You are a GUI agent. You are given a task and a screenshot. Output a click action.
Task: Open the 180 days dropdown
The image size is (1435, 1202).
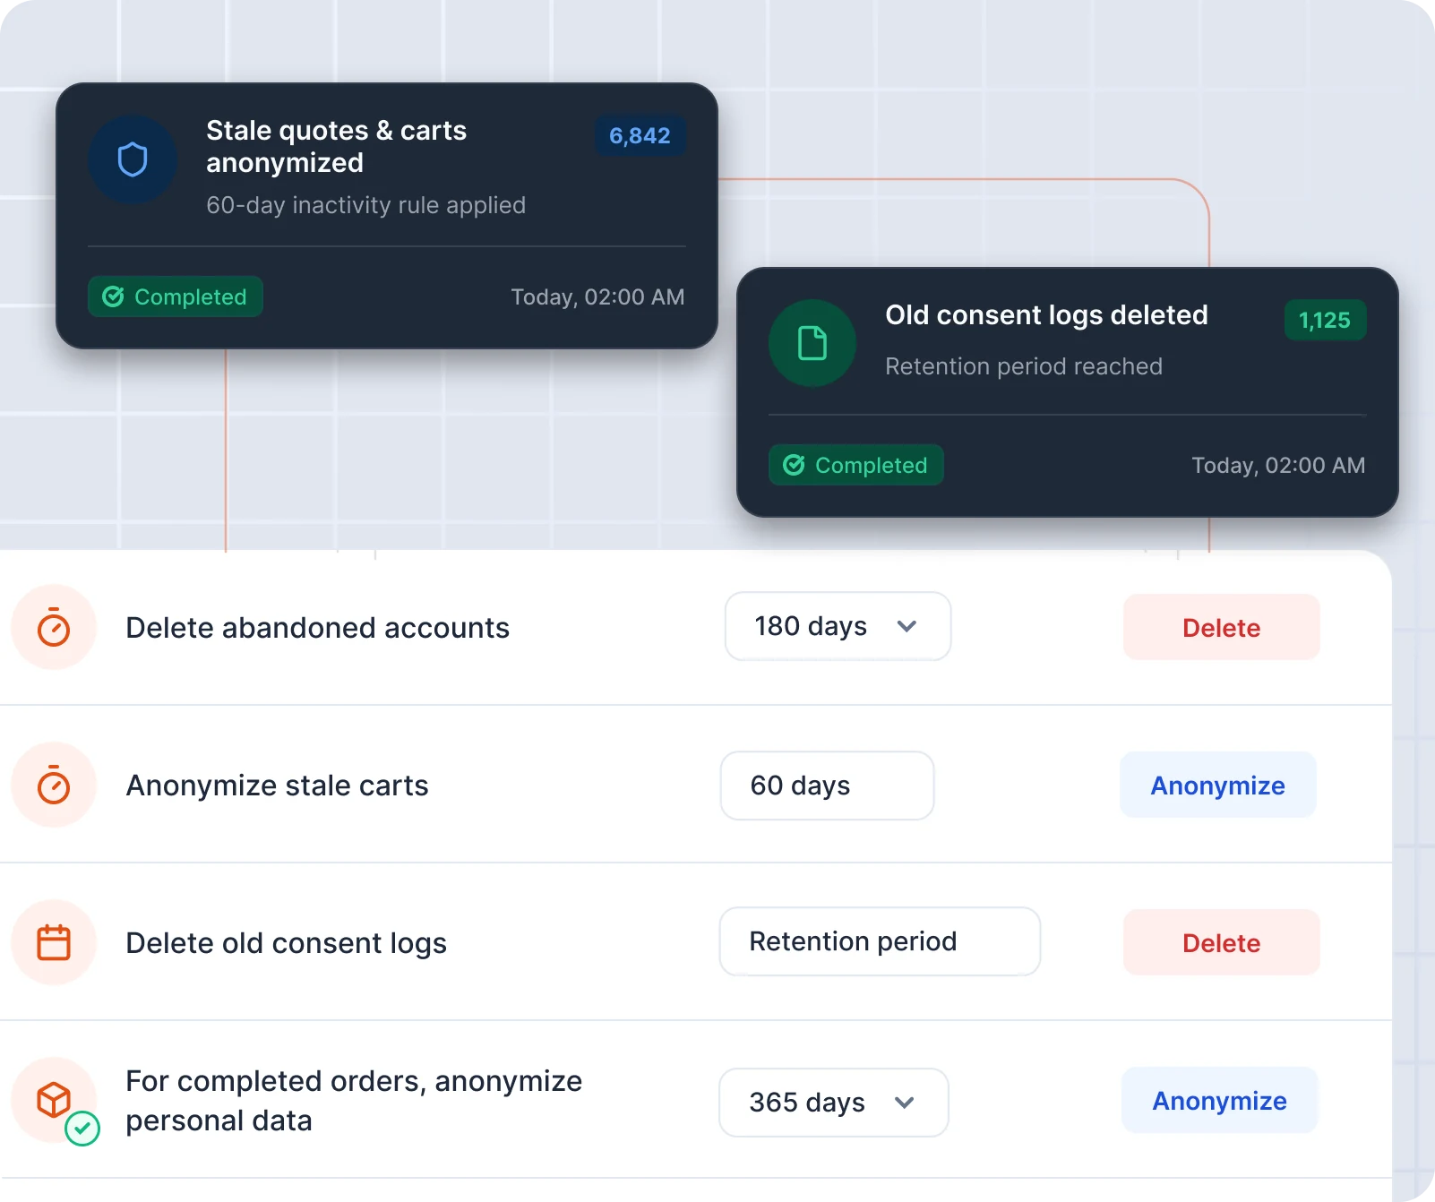pos(838,626)
